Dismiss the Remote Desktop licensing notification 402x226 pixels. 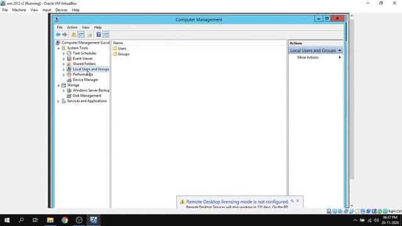point(298,201)
